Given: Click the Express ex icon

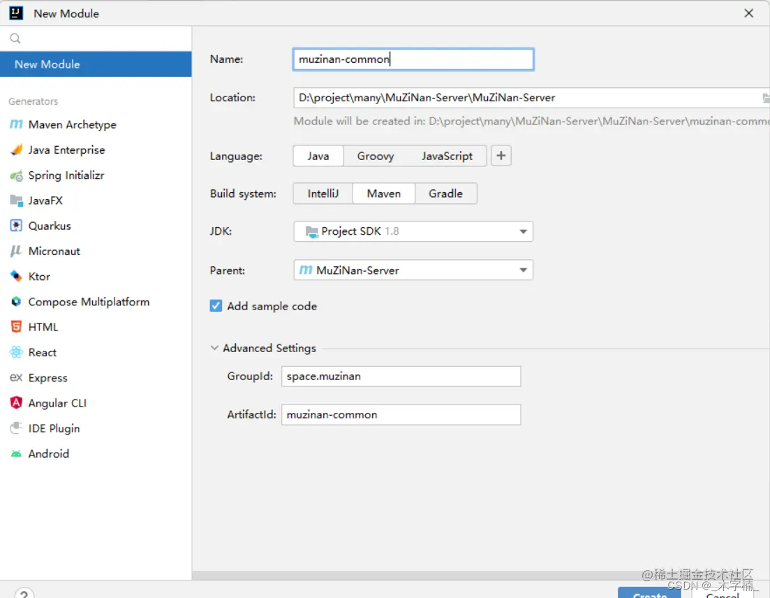Looking at the screenshot, I should coord(16,377).
